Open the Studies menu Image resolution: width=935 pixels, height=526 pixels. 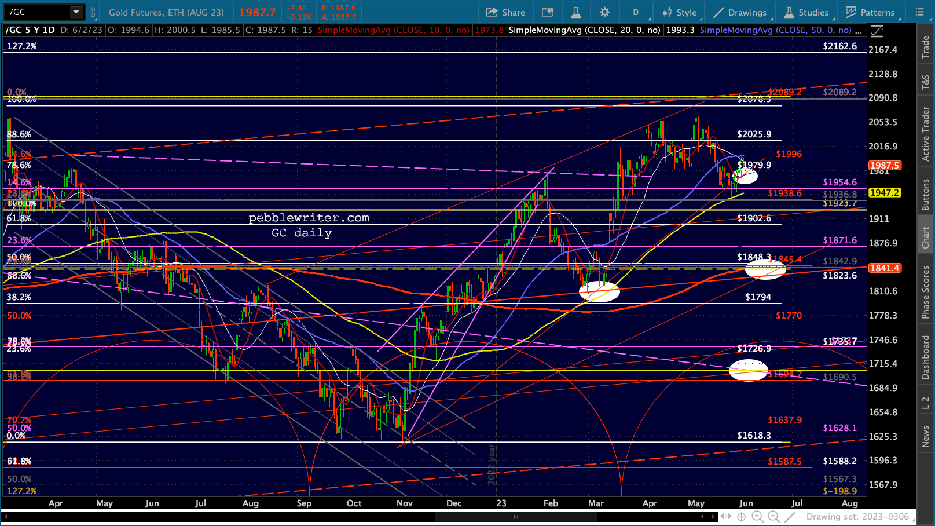(x=806, y=12)
